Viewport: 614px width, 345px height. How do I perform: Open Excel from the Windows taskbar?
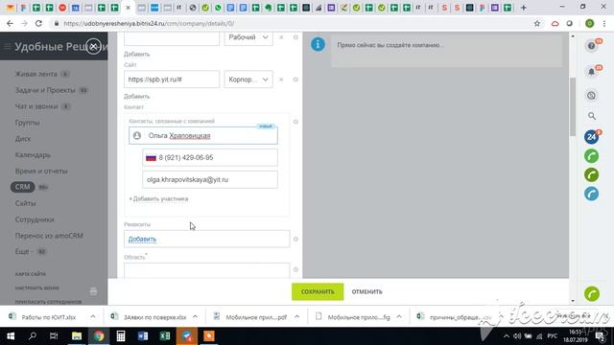(x=165, y=336)
